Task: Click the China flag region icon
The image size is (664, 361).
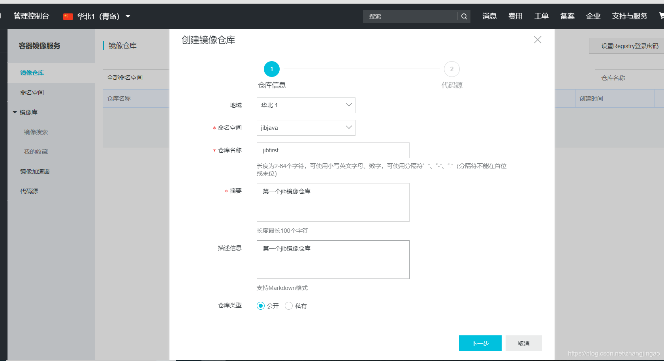Action: click(68, 17)
